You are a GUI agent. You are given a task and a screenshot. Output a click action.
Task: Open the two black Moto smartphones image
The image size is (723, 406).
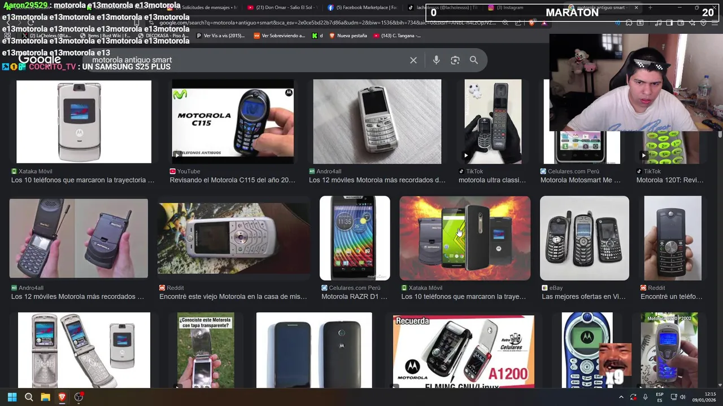[x=314, y=350]
